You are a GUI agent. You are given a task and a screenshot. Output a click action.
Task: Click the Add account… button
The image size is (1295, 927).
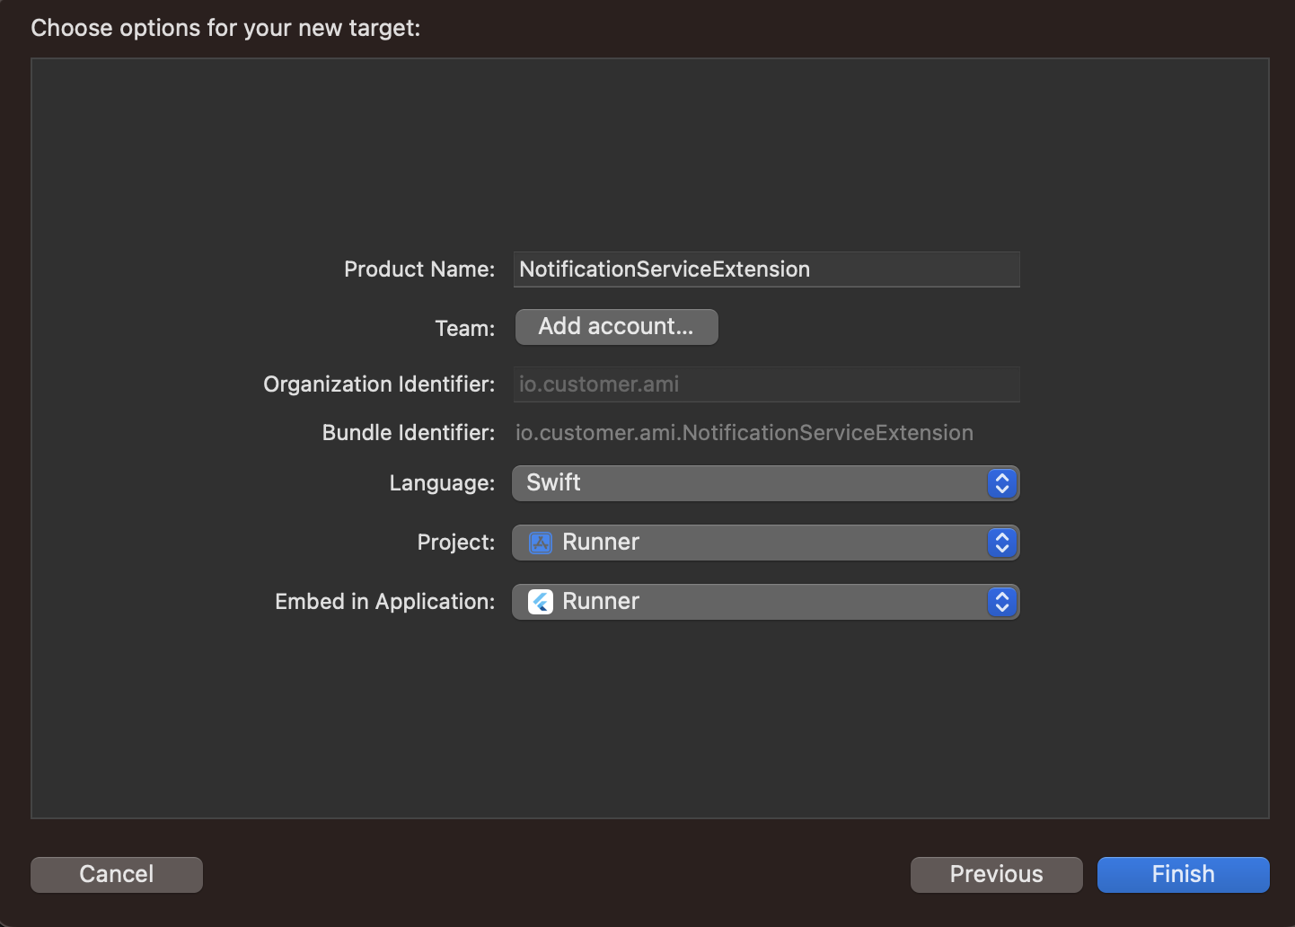pyautogui.click(x=616, y=327)
